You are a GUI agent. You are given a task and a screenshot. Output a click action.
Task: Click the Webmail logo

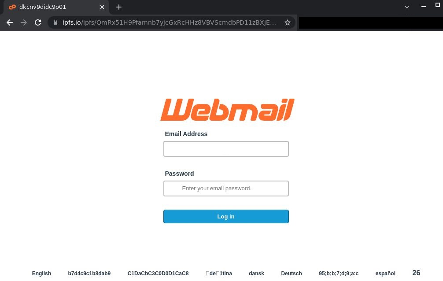pos(227,110)
